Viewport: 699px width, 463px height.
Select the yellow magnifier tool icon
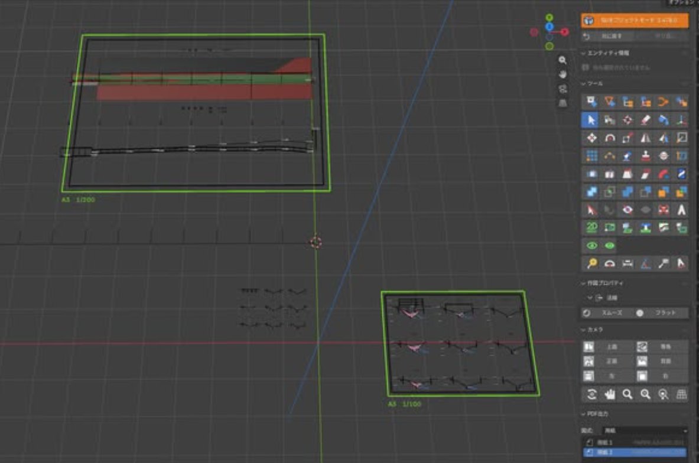pos(591,264)
